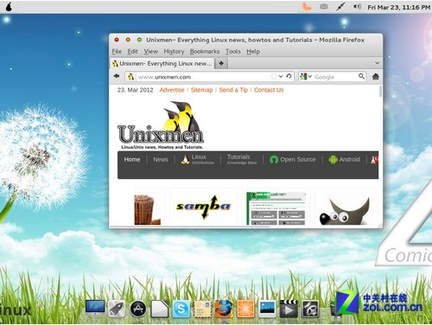Screen dimensions: 432x325
Task: Open the samba article thumbnail
Action: (x=203, y=207)
